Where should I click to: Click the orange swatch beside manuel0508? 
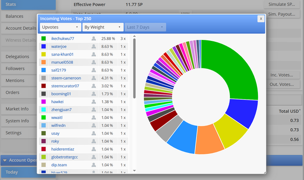pos(44,62)
